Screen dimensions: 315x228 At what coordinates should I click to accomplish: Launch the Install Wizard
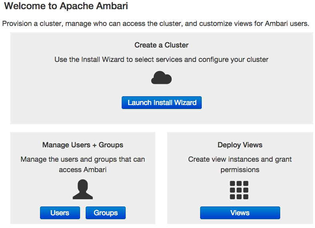(162, 103)
